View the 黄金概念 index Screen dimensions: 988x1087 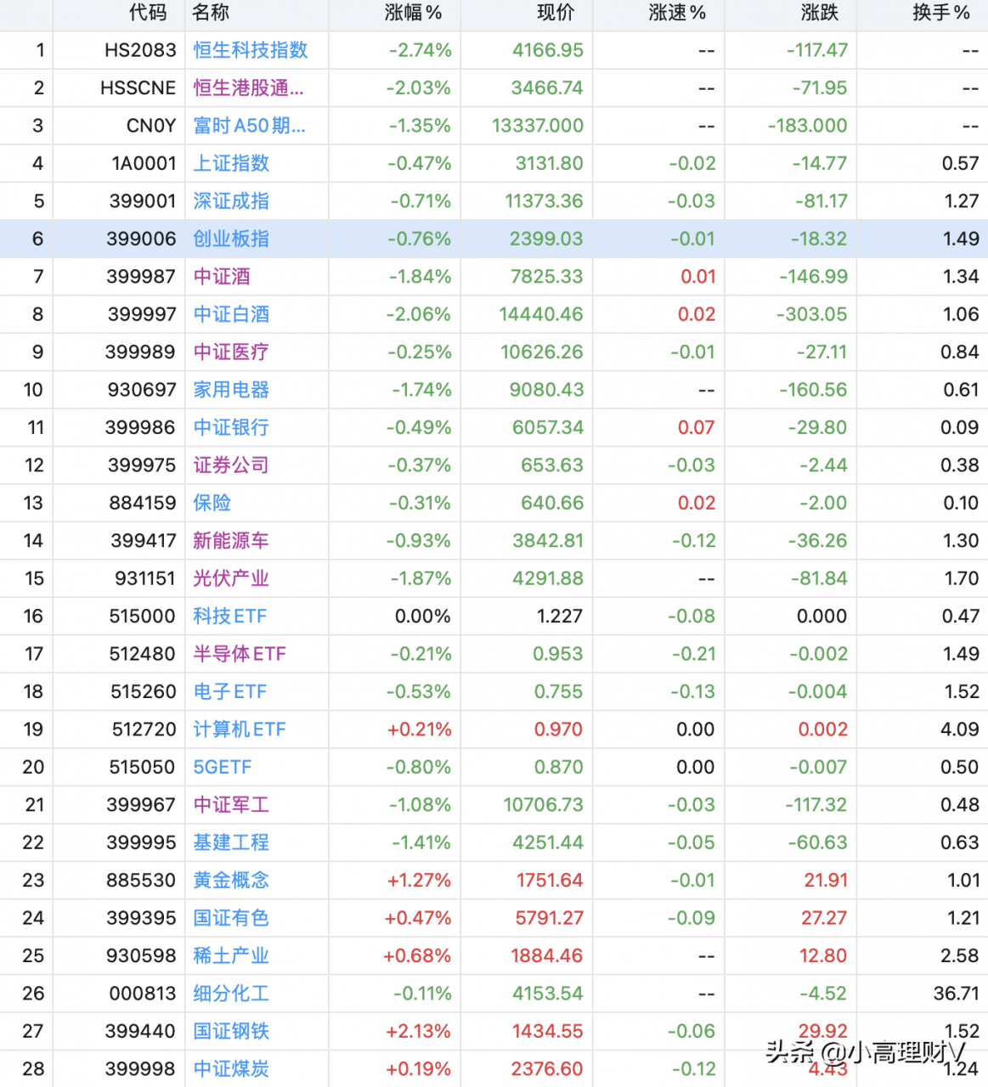coord(229,880)
